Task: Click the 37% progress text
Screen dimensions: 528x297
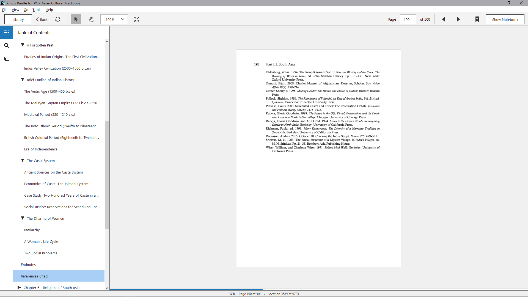Action: click(x=232, y=294)
